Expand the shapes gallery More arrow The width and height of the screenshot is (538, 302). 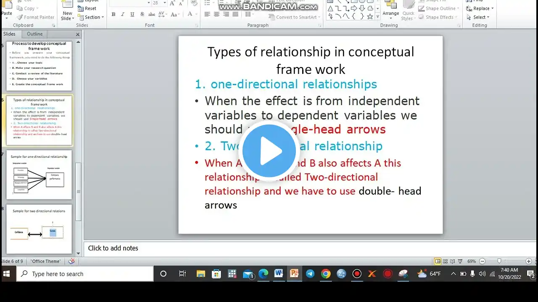(x=377, y=17)
